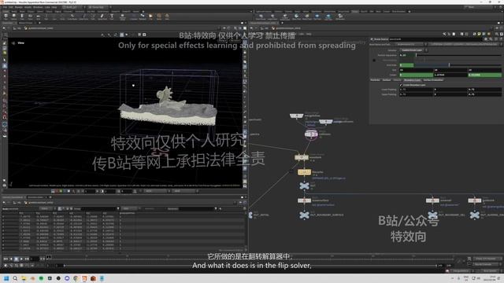Click the stop button on the playbar
The width and height of the screenshot is (504, 283).
click(x=17, y=259)
